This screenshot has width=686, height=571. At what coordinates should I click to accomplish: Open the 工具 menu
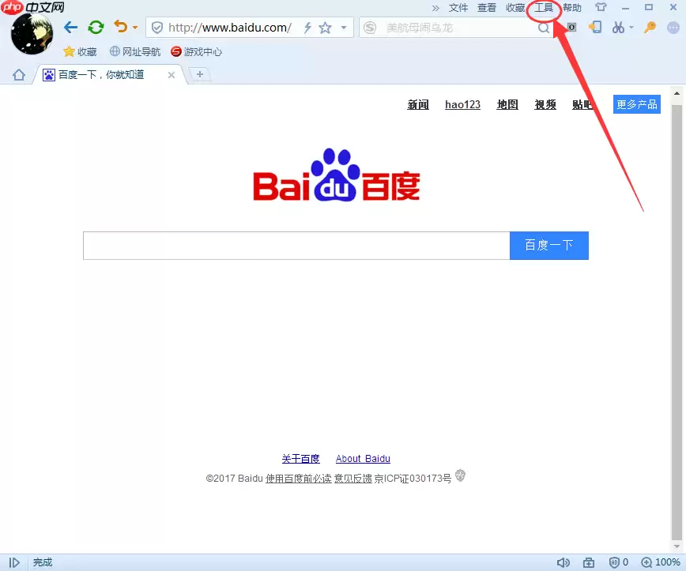[x=544, y=7]
